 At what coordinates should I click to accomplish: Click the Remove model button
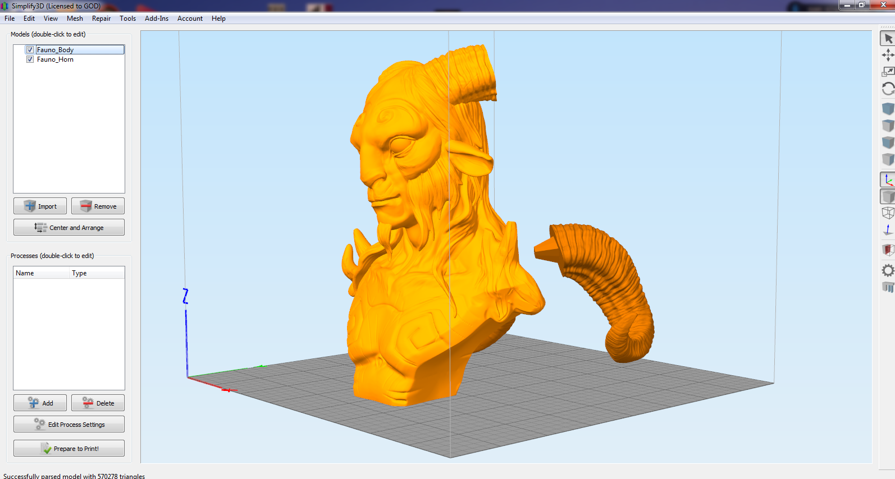(98, 206)
